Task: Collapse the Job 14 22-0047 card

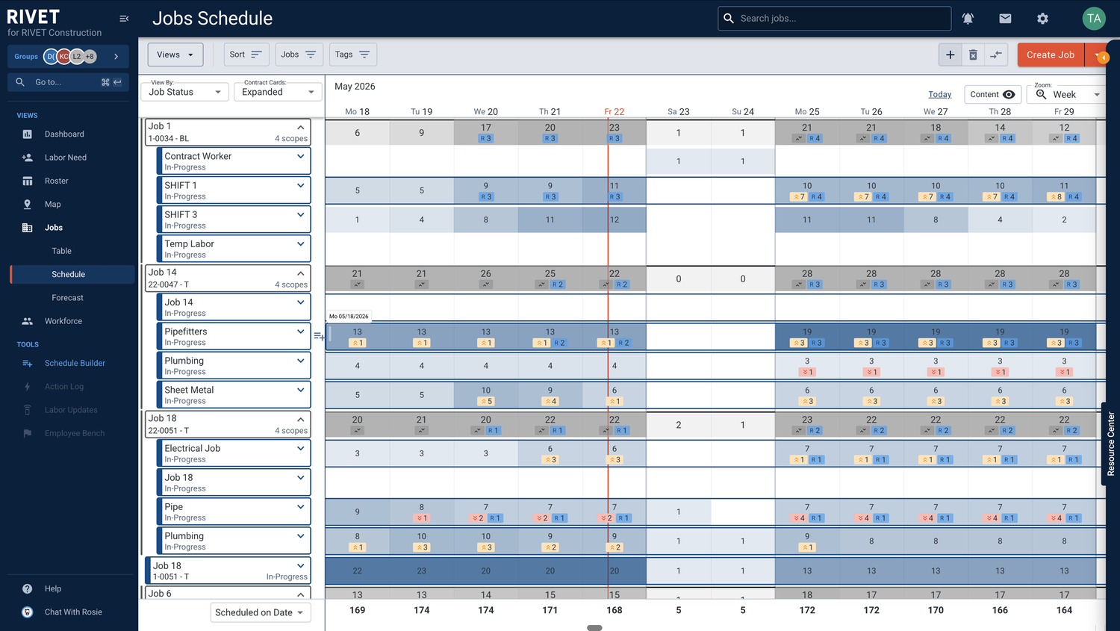Action: (x=301, y=273)
